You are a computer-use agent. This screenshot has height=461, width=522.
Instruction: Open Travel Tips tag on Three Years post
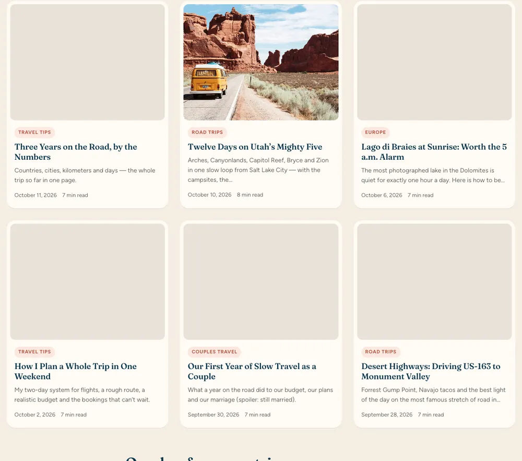[x=34, y=132]
